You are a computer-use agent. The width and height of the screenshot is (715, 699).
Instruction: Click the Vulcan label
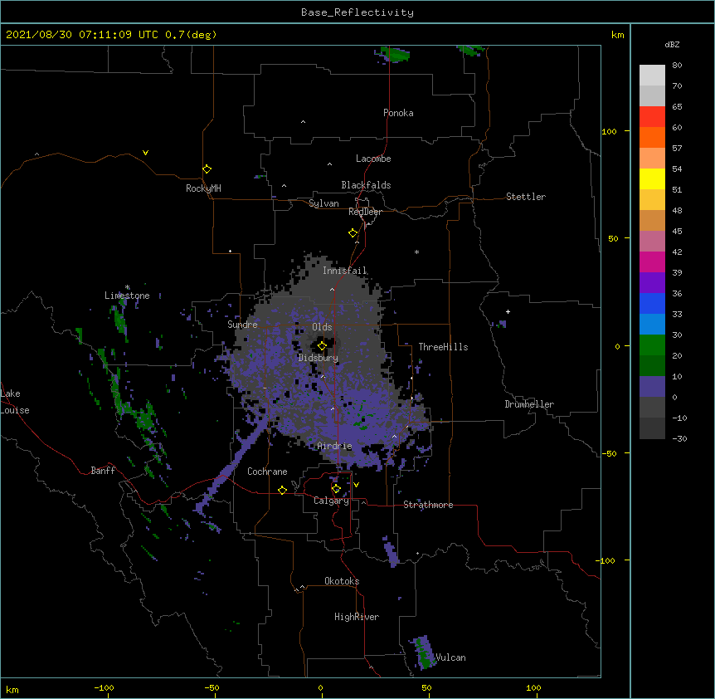click(x=451, y=657)
